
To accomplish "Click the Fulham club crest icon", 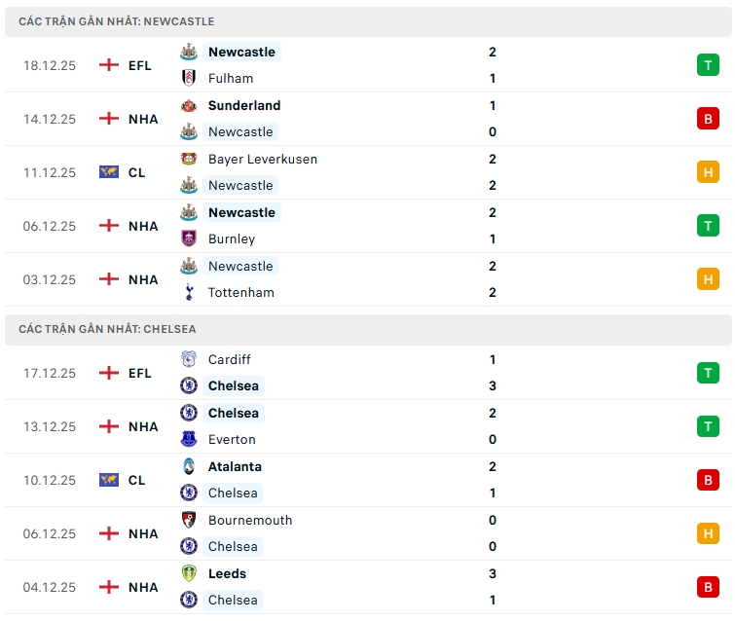I will [x=189, y=79].
